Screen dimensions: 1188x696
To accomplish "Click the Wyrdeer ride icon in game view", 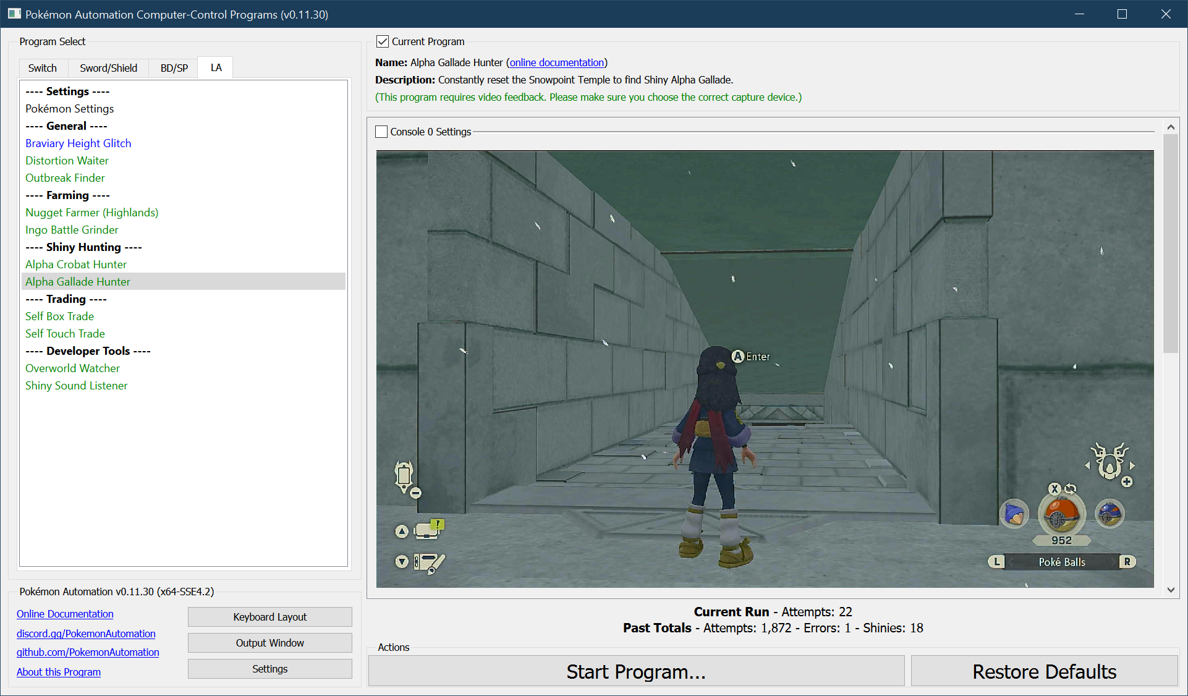I will tap(1110, 462).
